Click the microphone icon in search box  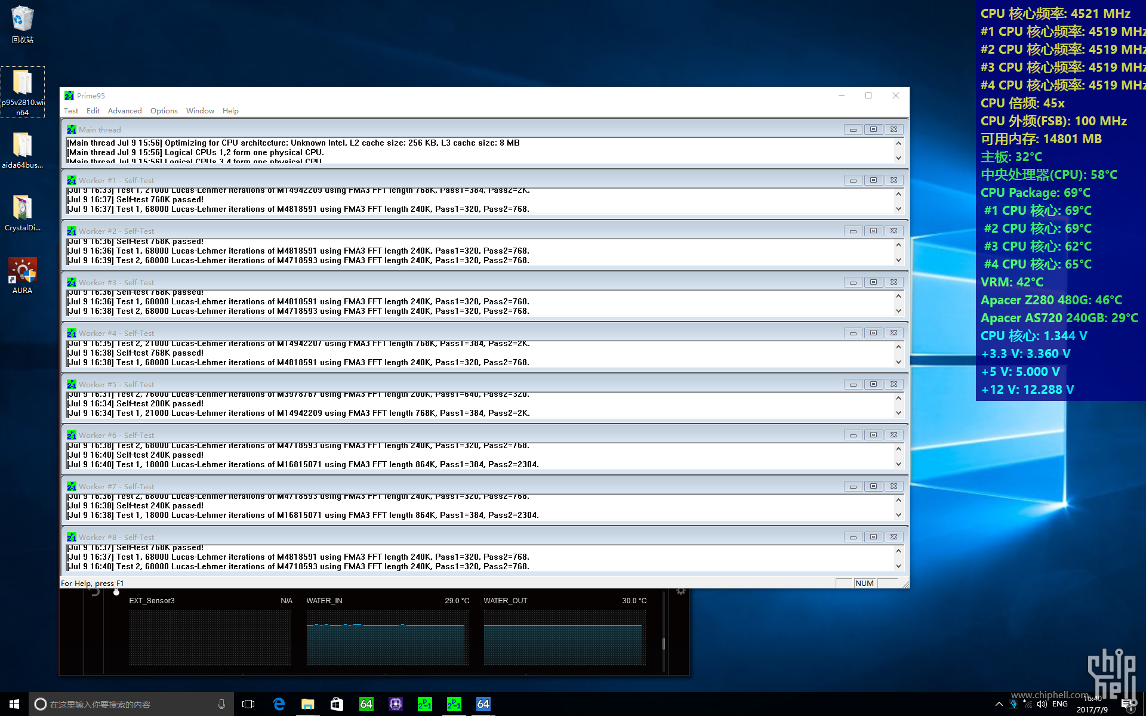pos(222,704)
